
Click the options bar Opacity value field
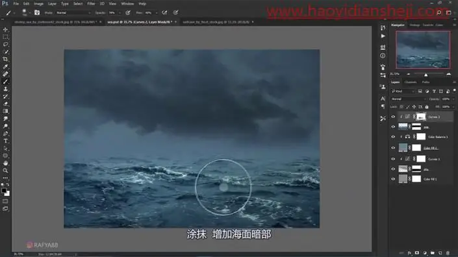tap(112, 13)
